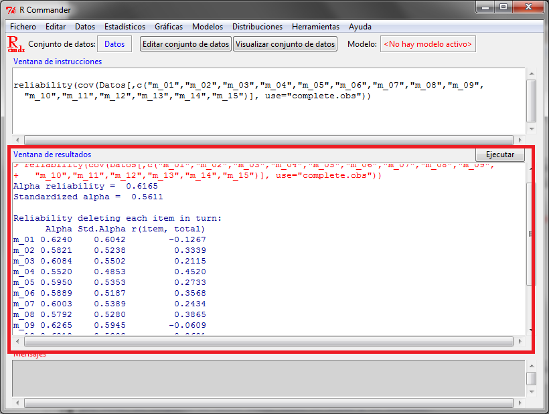Minimize the R Commander window
This screenshot has height=414, width=549.
485,7
